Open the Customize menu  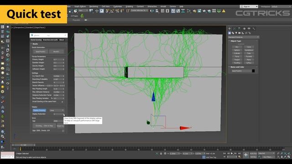(x=118, y=6)
